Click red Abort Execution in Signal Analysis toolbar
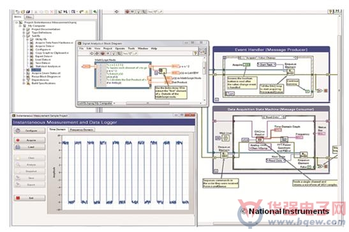The height and width of the screenshot is (232, 349). pos(102,53)
